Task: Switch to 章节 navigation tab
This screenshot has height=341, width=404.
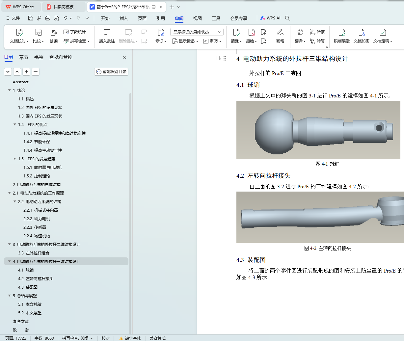Action: click(x=24, y=57)
